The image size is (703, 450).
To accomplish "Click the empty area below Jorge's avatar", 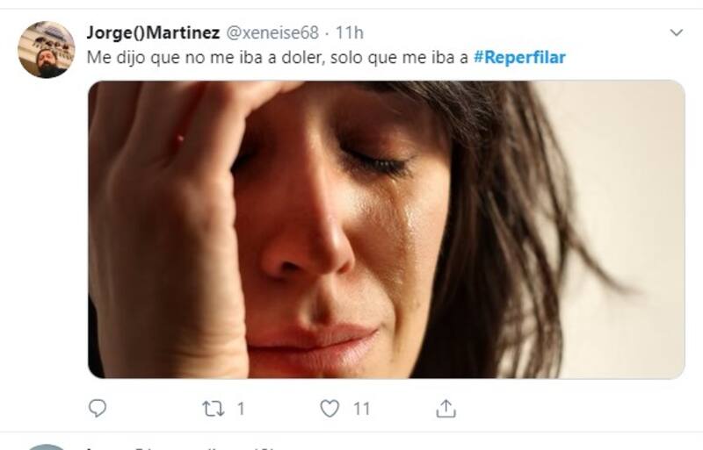I will pos(46,219).
